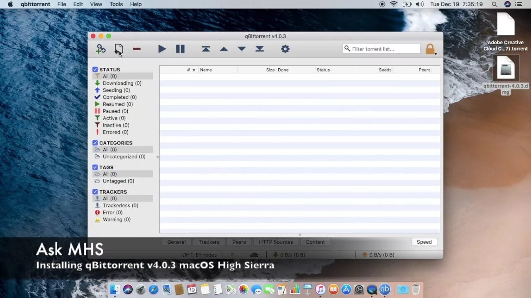Open Spotlight search in menu bar

pyautogui.click(x=494, y=4)
